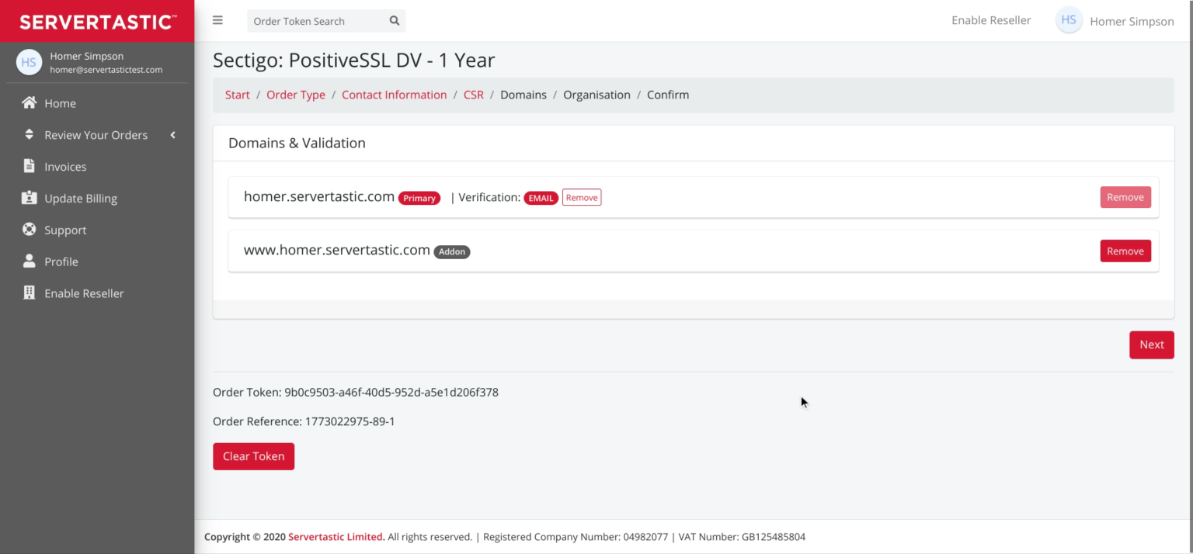Open the Home sidebar item

point(97,103)
